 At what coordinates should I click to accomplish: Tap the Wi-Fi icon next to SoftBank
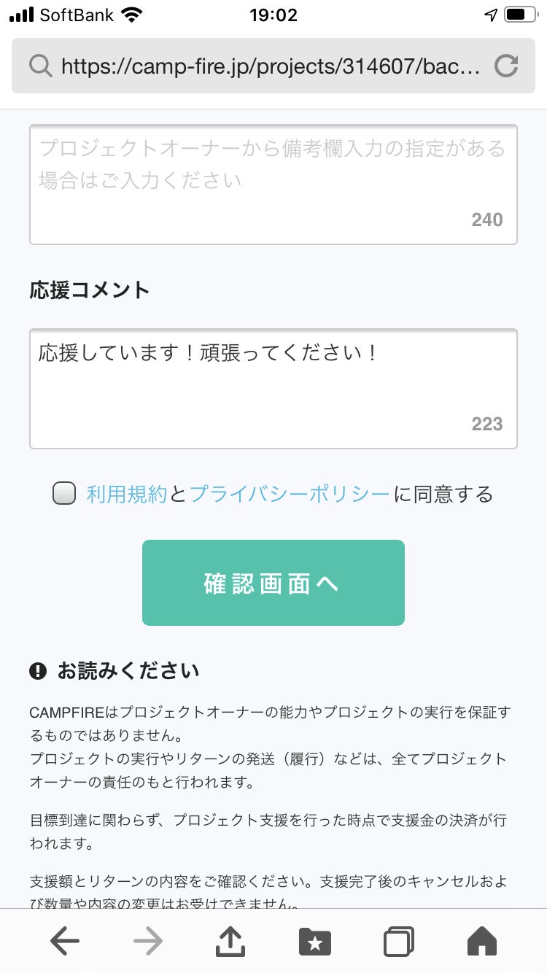[133, 15]
